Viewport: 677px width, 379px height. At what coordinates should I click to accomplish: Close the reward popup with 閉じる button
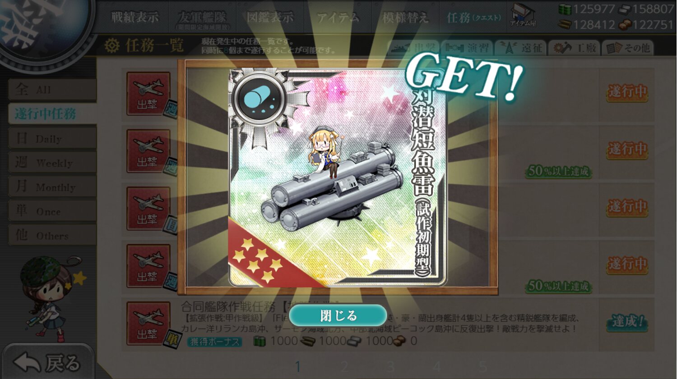click(338, 315)
